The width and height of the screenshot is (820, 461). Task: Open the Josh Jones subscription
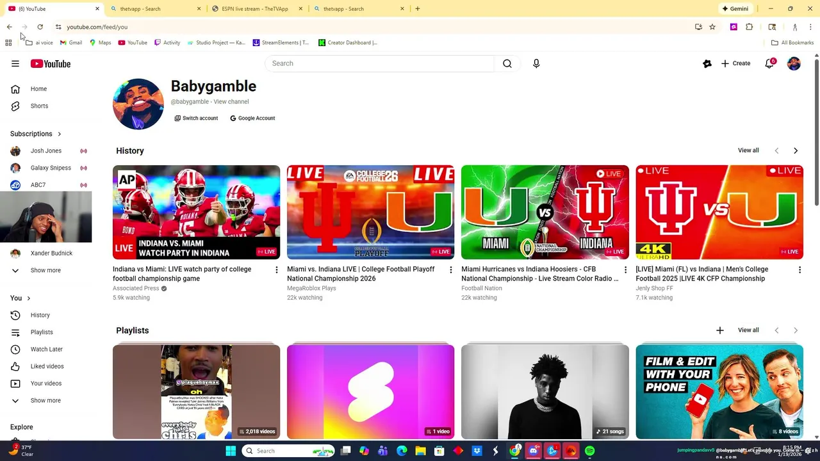pyautogui.click(x=45, y=151)
